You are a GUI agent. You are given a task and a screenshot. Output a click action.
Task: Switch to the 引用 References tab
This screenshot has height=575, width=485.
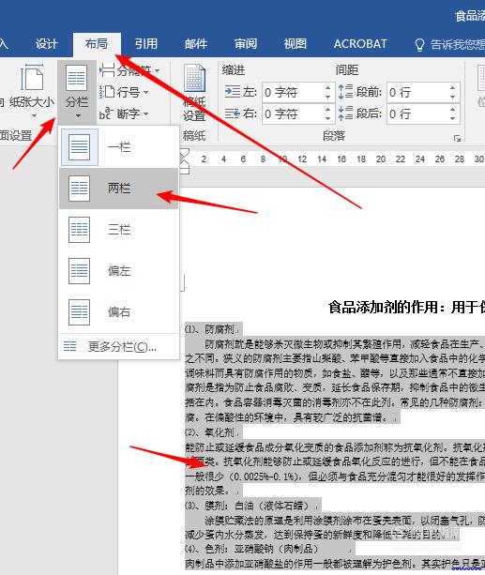point(146,44)
